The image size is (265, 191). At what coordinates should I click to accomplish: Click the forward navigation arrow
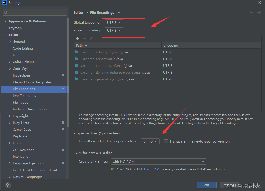pyautogui.click(x=259, y=12)
